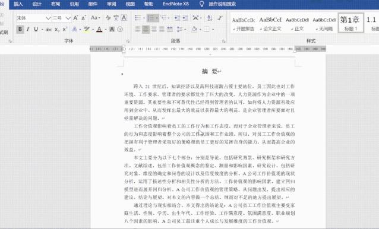Toggle strikethrough on text

click(x=49, y=30)
